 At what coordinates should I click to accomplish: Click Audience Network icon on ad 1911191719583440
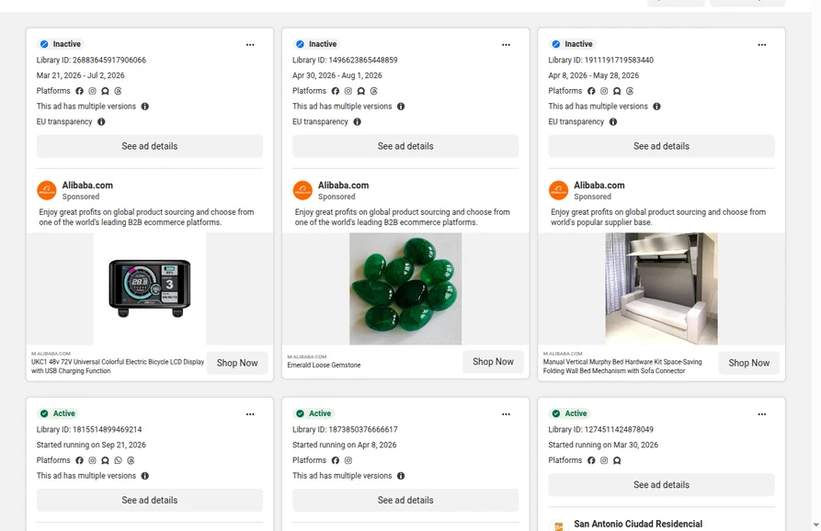(x=617, y=91)
